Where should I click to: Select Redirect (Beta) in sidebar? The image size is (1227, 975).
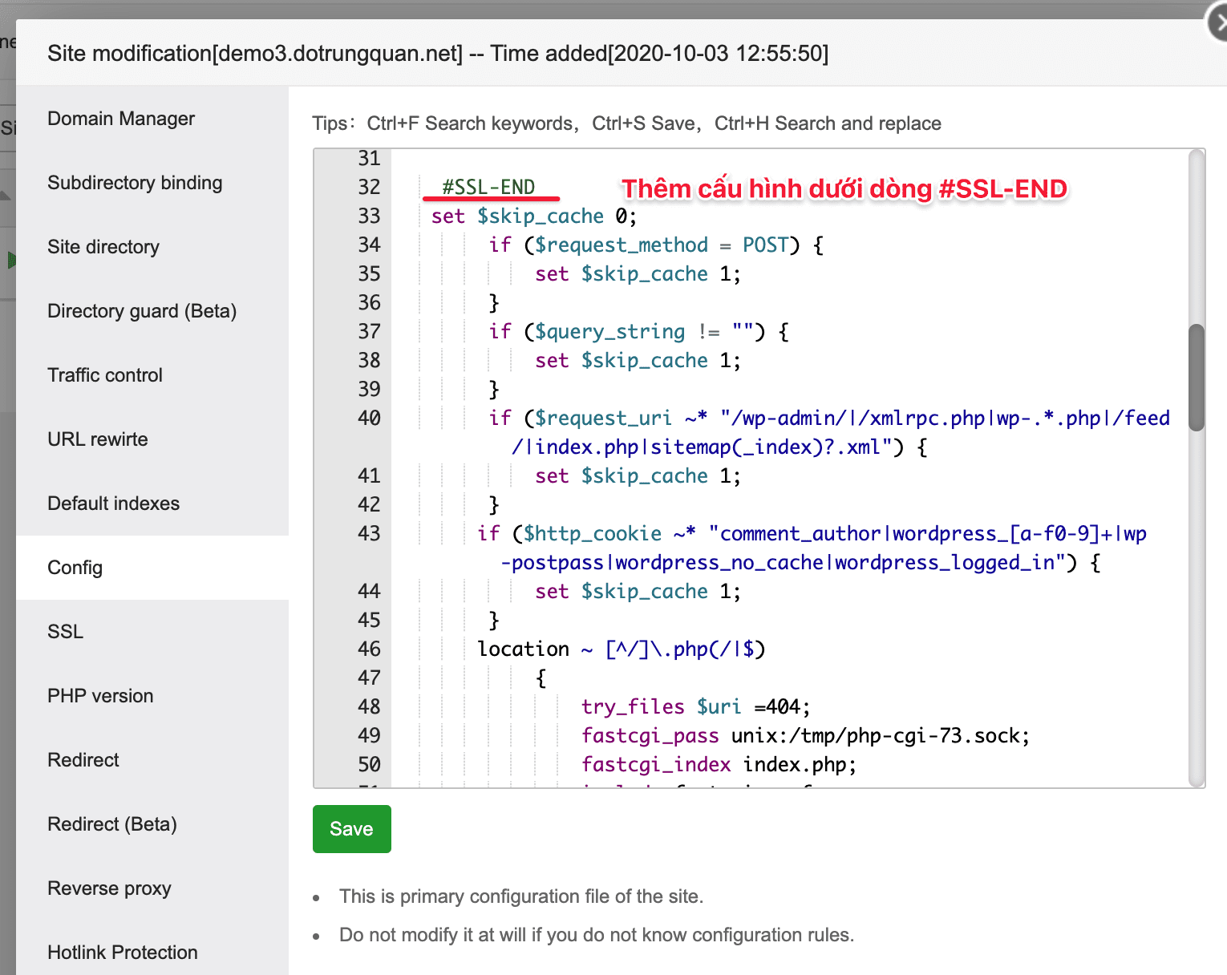click(x=112, y=824)
